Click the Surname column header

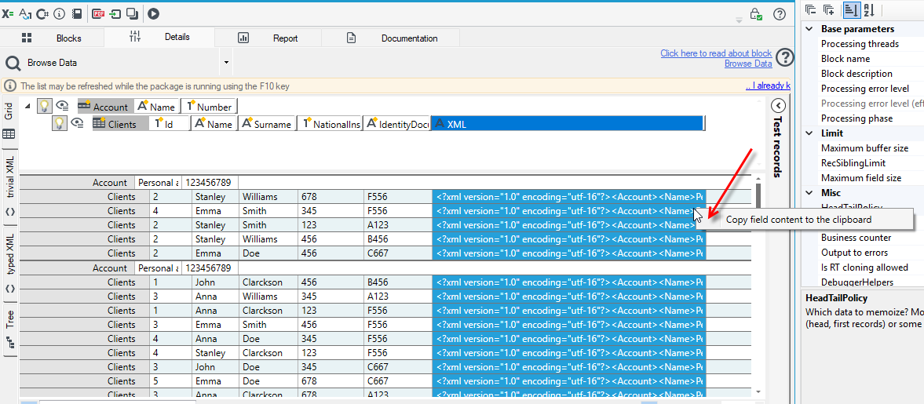(267, 124)
